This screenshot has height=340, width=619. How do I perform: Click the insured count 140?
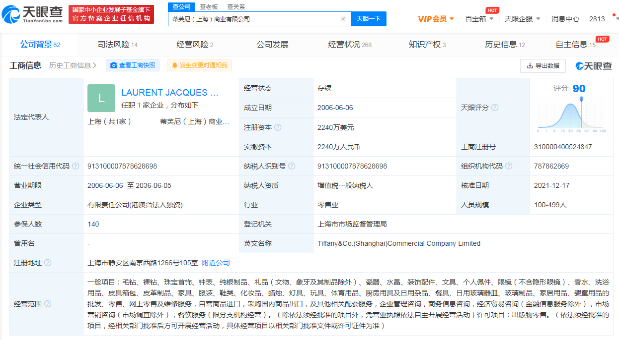click(93, 224)
